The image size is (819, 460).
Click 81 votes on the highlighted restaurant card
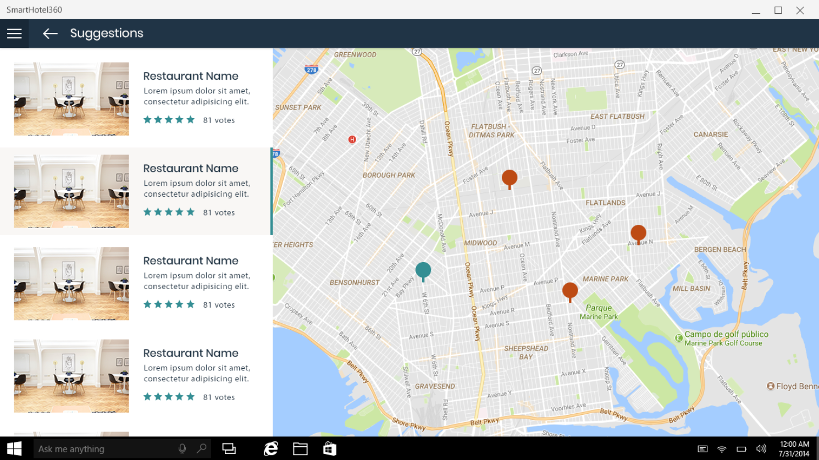pyautogui.click(x=219, y=213)
